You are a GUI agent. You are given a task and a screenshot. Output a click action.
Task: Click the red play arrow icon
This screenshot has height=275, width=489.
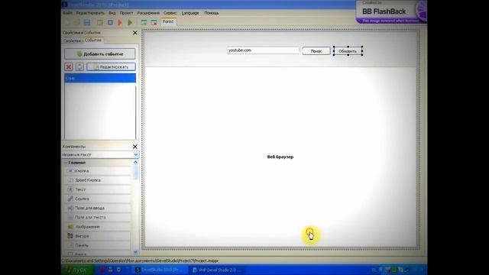point(120,22)
